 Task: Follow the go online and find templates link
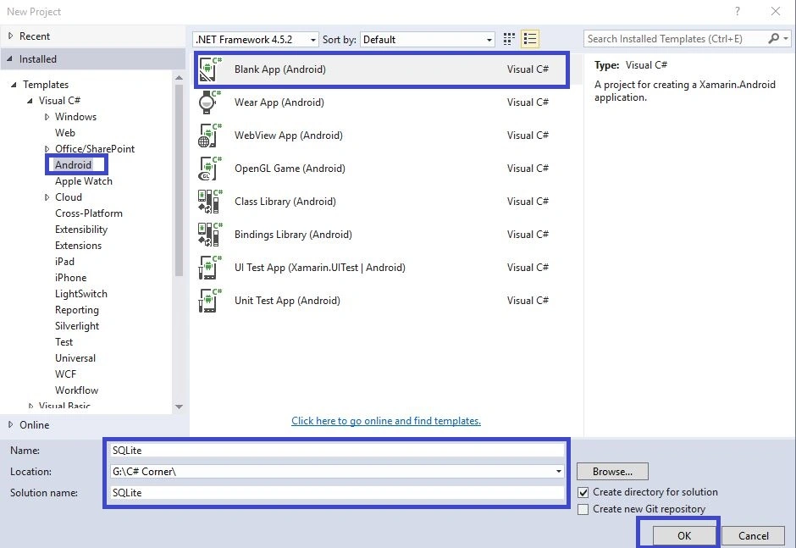[386, 420]
